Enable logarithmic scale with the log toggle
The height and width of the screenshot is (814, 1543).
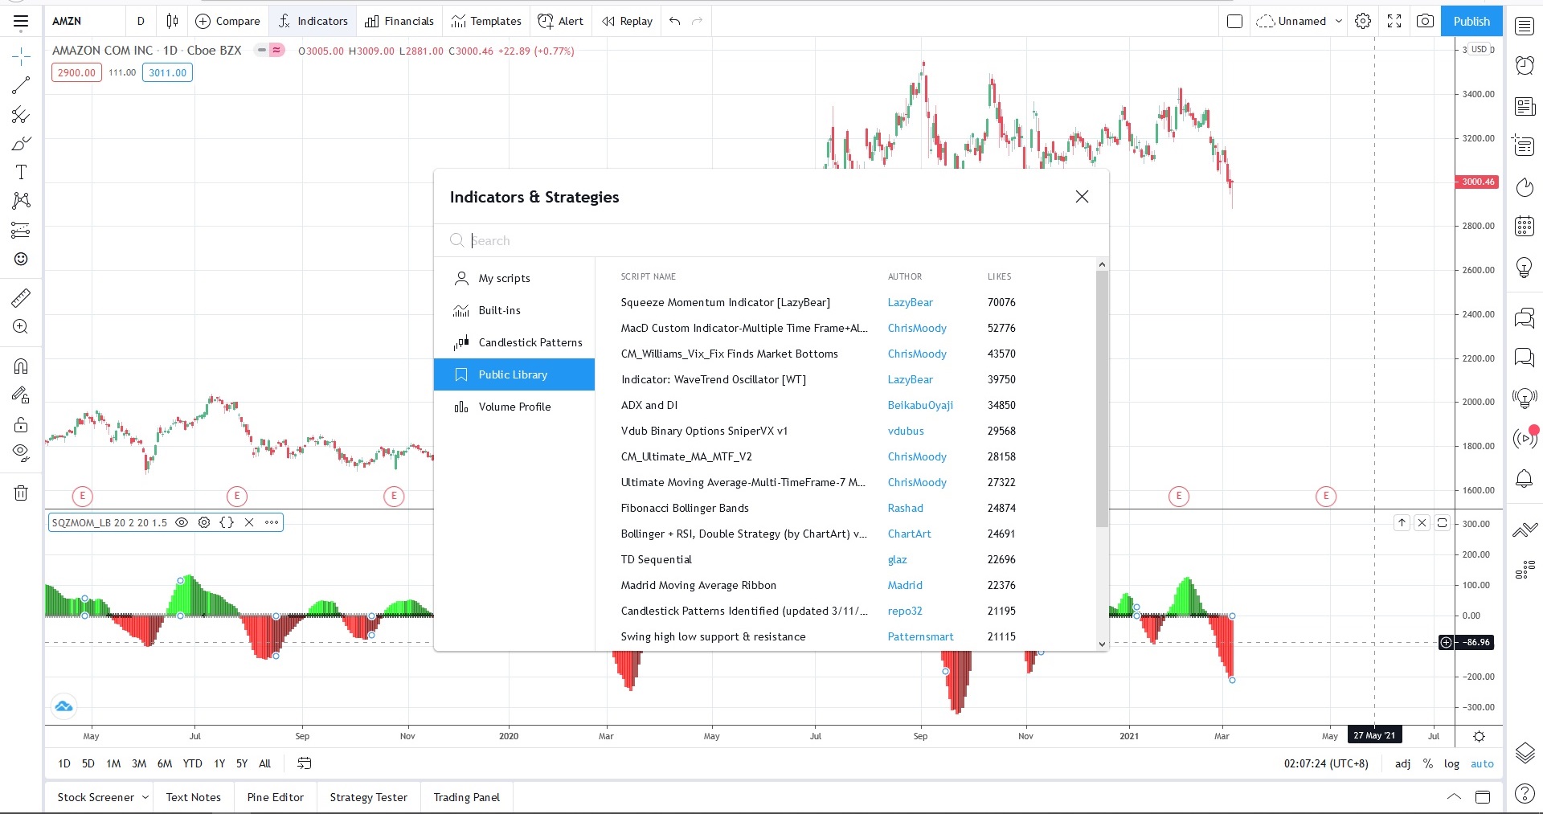tap(1451, 764)
